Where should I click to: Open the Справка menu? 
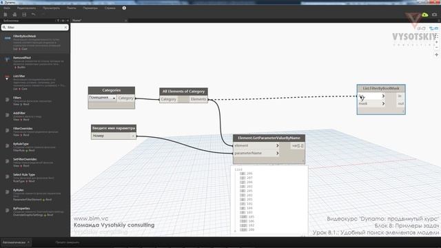(110, 8)
